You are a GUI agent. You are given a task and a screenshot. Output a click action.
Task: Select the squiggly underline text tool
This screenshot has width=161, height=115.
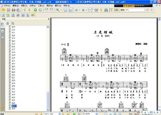click(13, 15)
